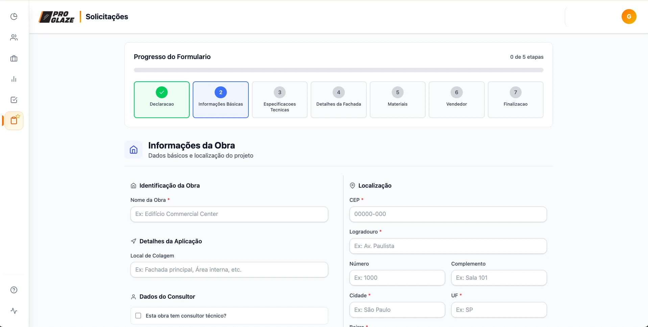Image resolution: width=648 pixels, height=327 pixels.
Task: Go to Especificacoes Tecnicas step
Action: coord(280,100)
